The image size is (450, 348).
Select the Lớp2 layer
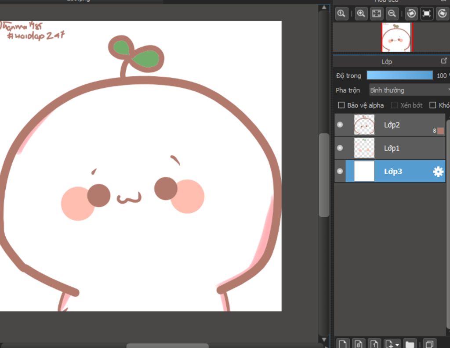click(390, 125)
